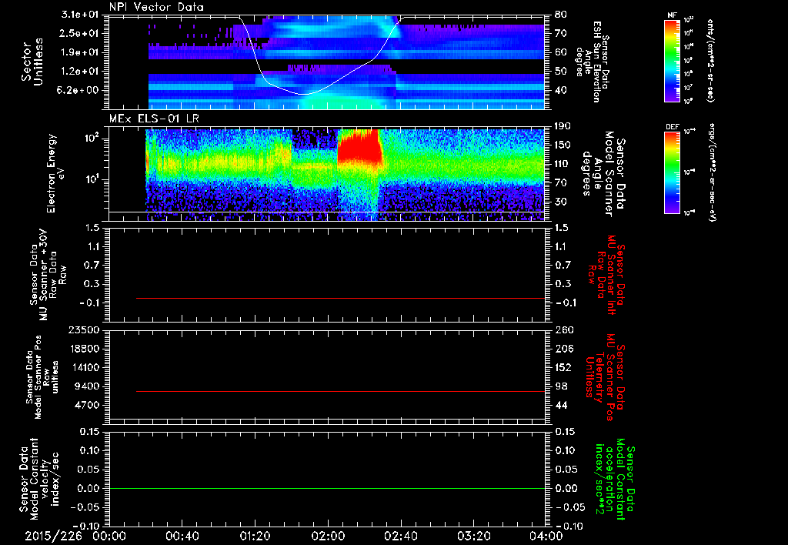Click the DEF colorbar units label

coord(713,172)
